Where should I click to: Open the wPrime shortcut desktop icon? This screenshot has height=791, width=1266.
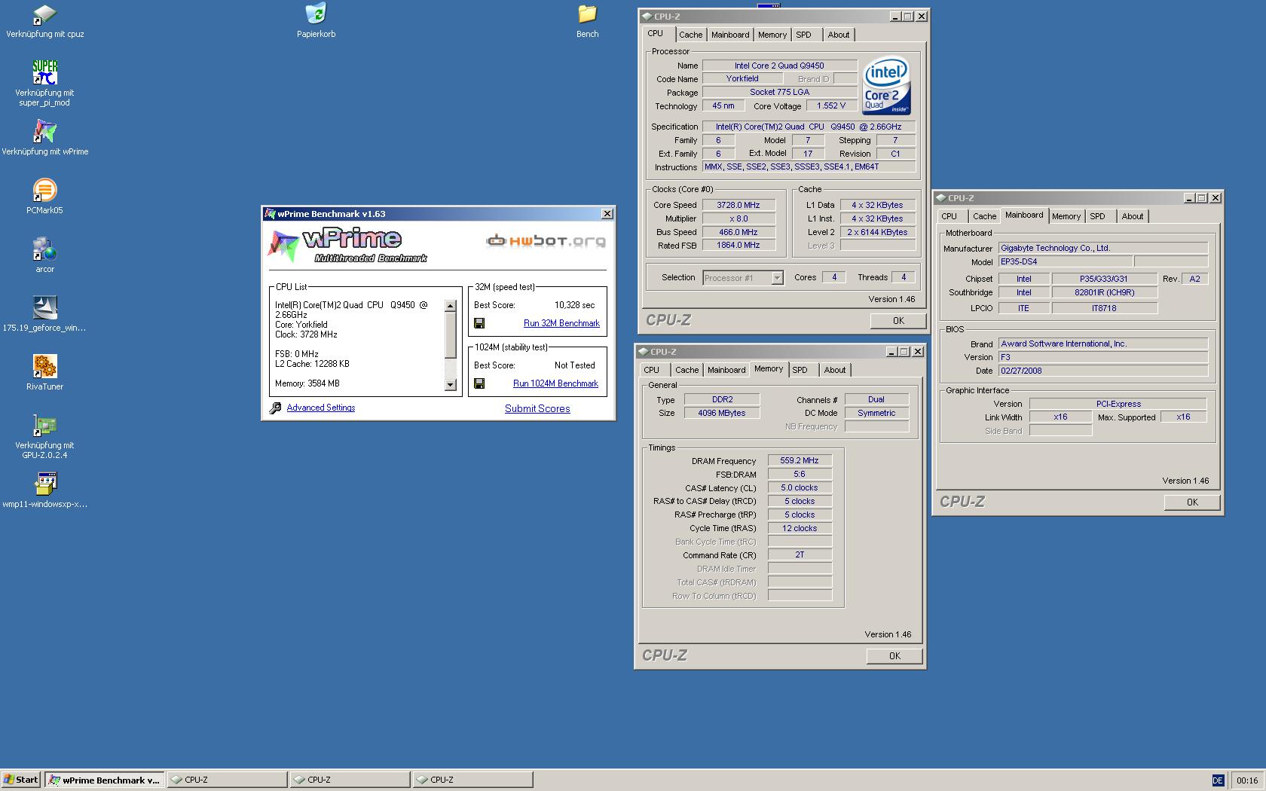[44, 137]
